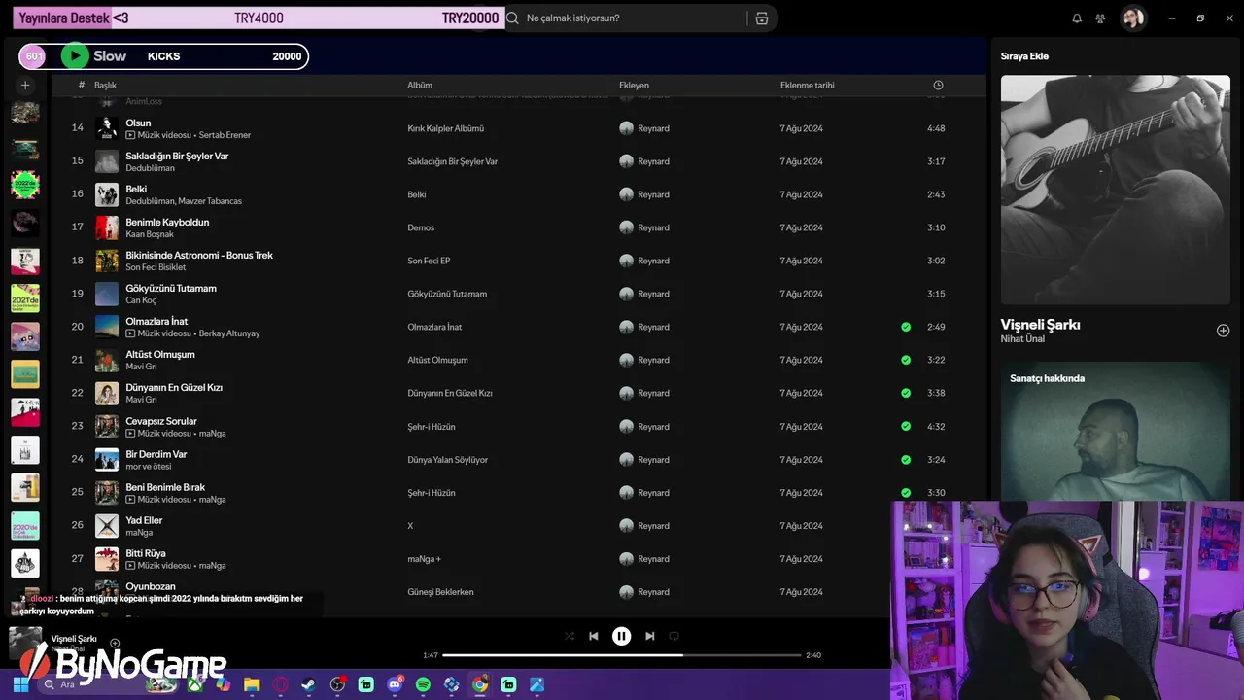
Task: Toggle saved checkmark for Altüst Olmuşum
Action: pos(906,360)
